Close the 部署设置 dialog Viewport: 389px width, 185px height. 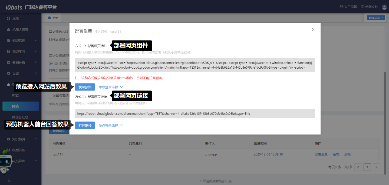tap(313, 29)
